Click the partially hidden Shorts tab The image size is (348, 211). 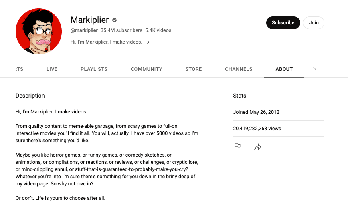pos(19,69)
